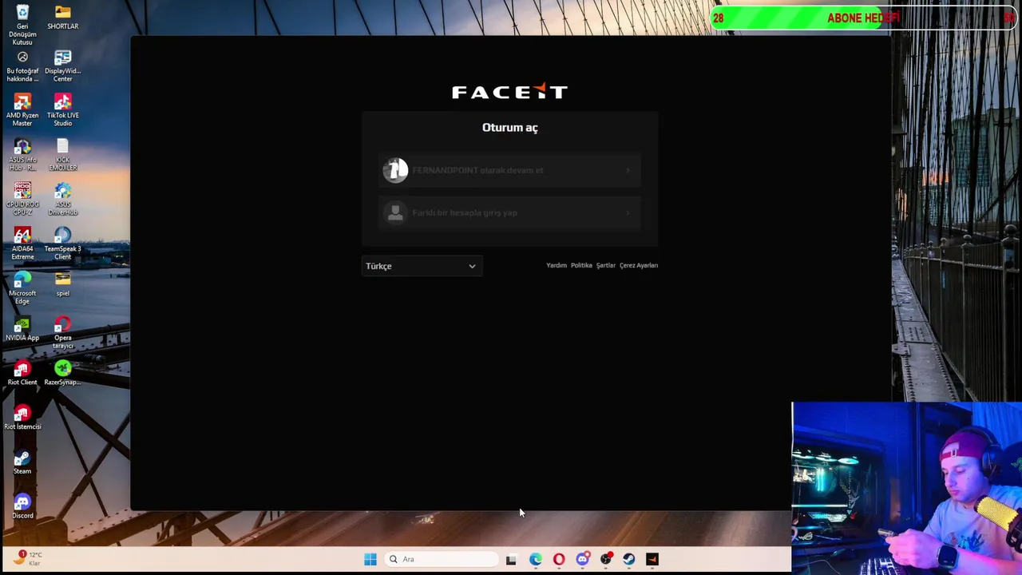Switch to Steam in the taskbar
The width and height of the screenshot is (1022, 575).
[629, 559]
